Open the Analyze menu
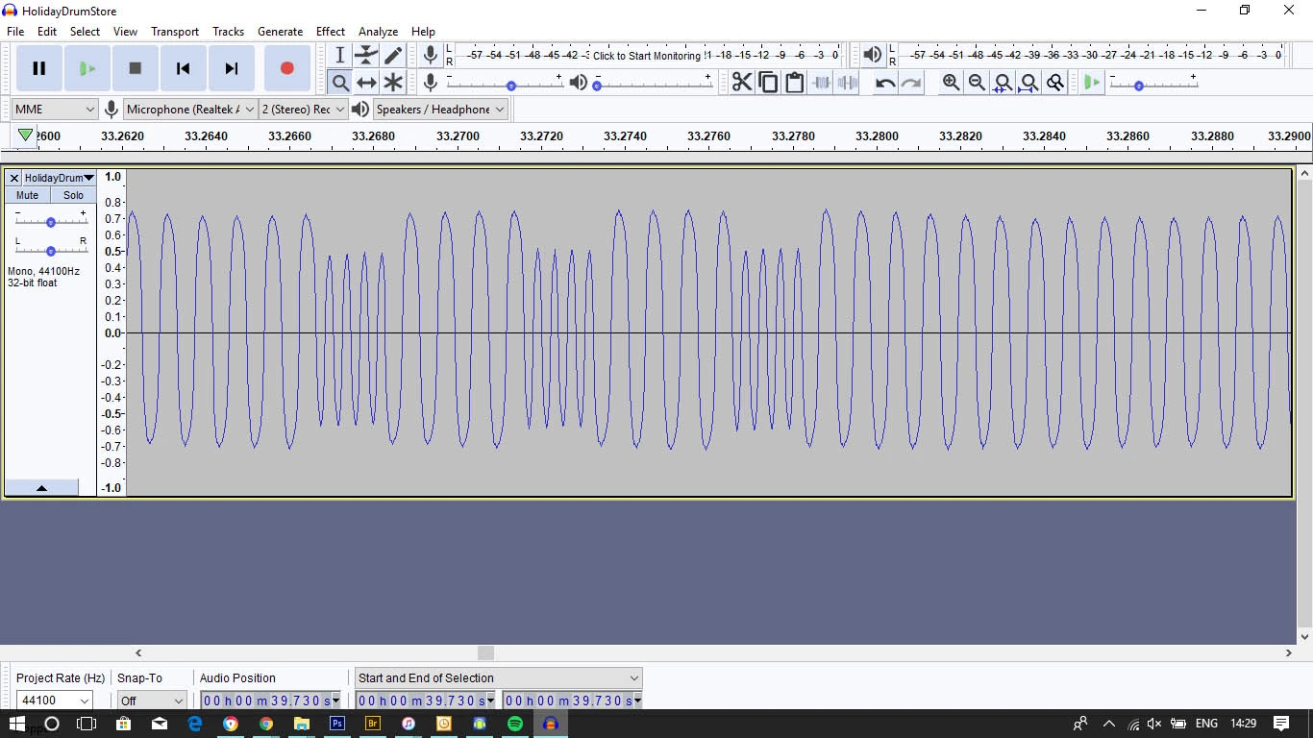Image resolution: width=1313 pixels, height=738 pixels. click(378, 31)
